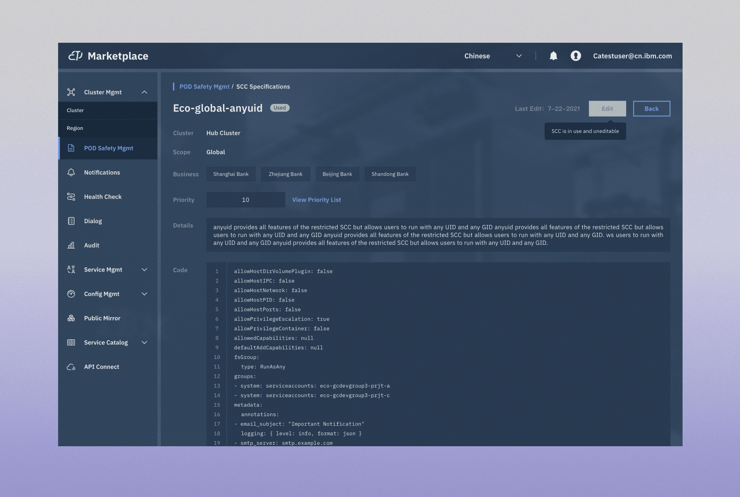Click the Marketplace logo icon
Image resolution: width=740 pixels, height=497 pixels.
tap(75, 56)
